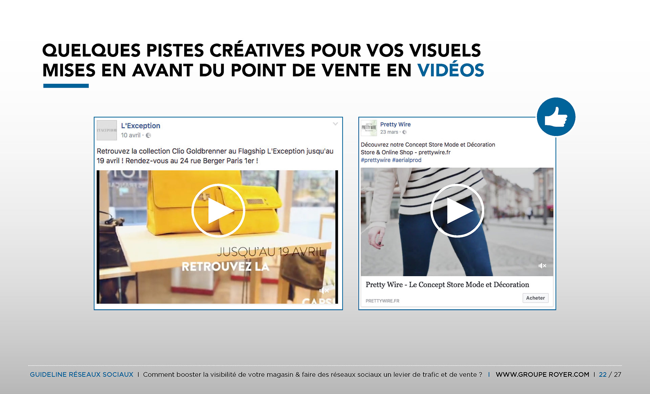Click the #prettywire hashtag
The height and width of the screenshot is (394, 650).
[375, 160]
